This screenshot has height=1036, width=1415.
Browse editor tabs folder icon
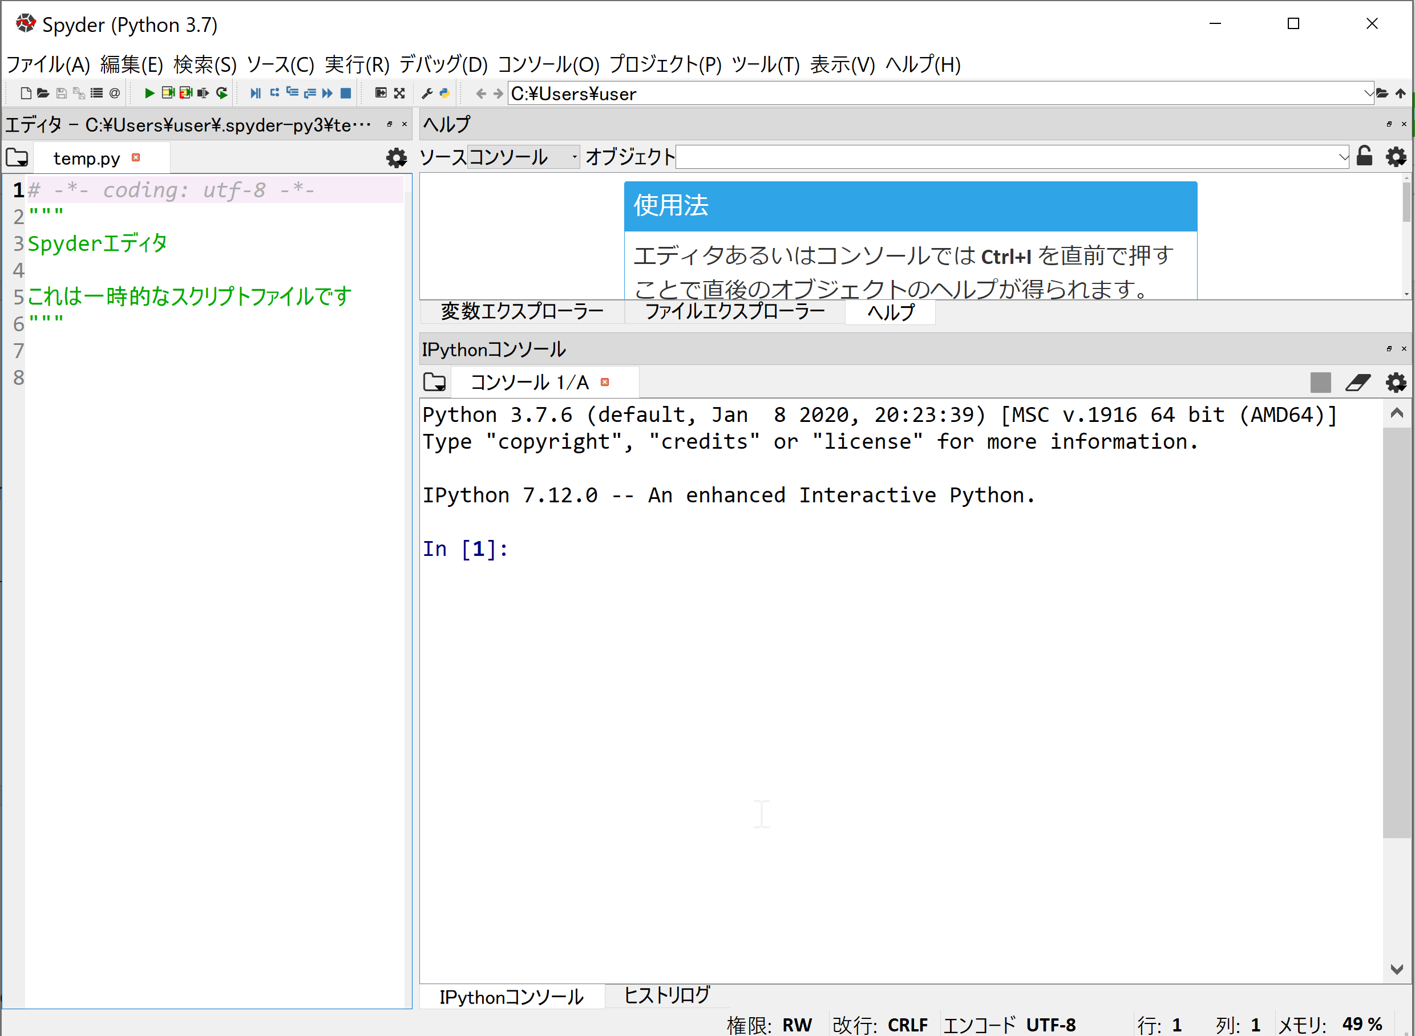[x=18, y=158]
